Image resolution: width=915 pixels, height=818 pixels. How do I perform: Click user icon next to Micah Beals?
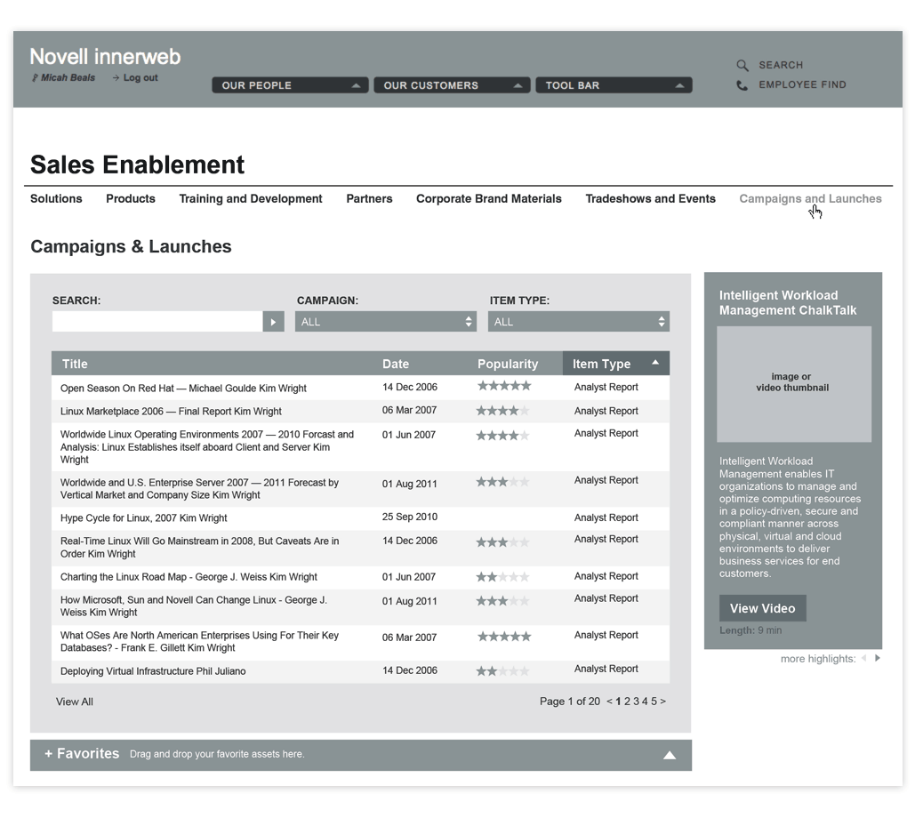click(x=35, y=77)
